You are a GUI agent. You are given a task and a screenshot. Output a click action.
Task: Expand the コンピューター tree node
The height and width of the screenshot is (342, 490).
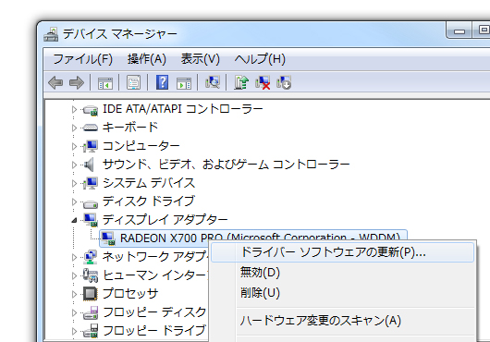coord(74,146)
